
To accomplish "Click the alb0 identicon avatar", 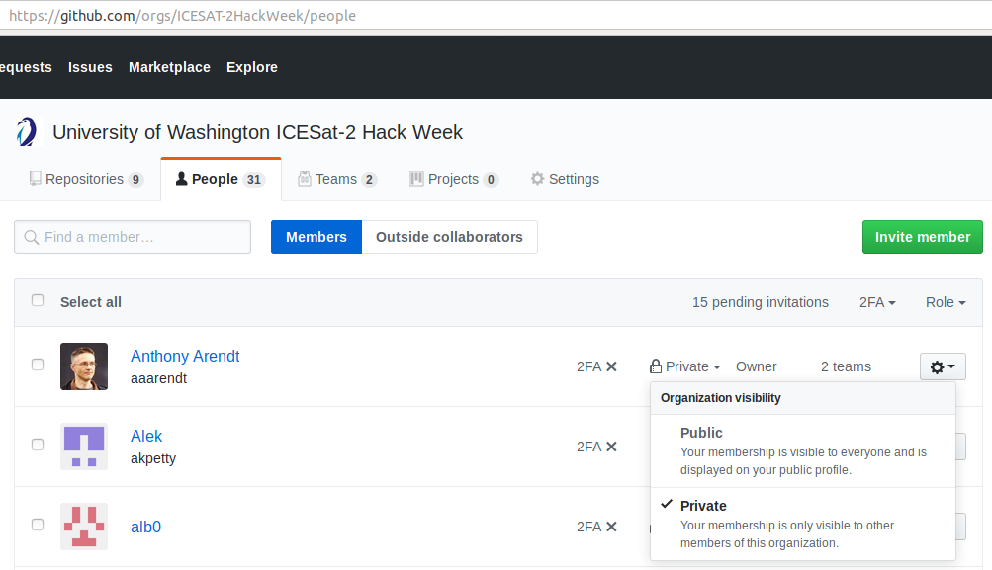I will click(x=84, y=527).
